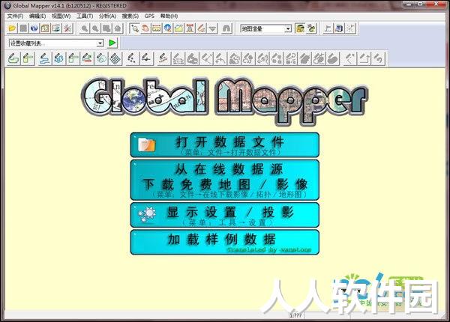This screenshot has width=450, height=322.
Task: Click the 显示设置/投影 button
Action: pyautogui.click(x=225, y=215)
